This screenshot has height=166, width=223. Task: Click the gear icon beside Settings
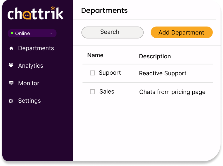point(11,101)
